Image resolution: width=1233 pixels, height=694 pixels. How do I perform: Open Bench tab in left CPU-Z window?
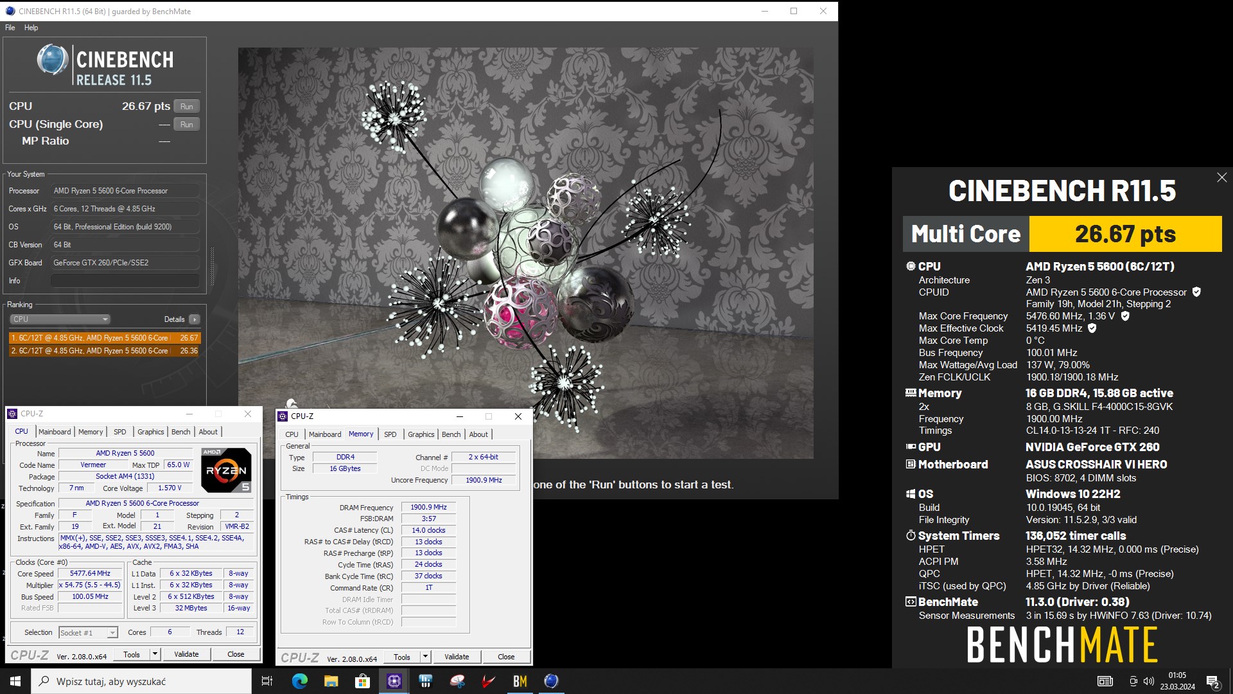(181, 432)
